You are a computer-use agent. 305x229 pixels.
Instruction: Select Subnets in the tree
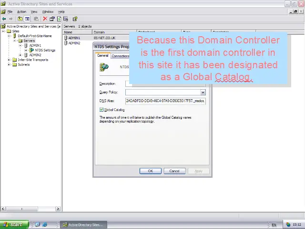coord(24,64)
